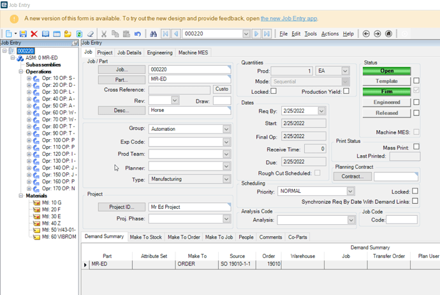Click the yellow information icon in the banner
The image size is (440, 295).
click(x=14, y=19)
